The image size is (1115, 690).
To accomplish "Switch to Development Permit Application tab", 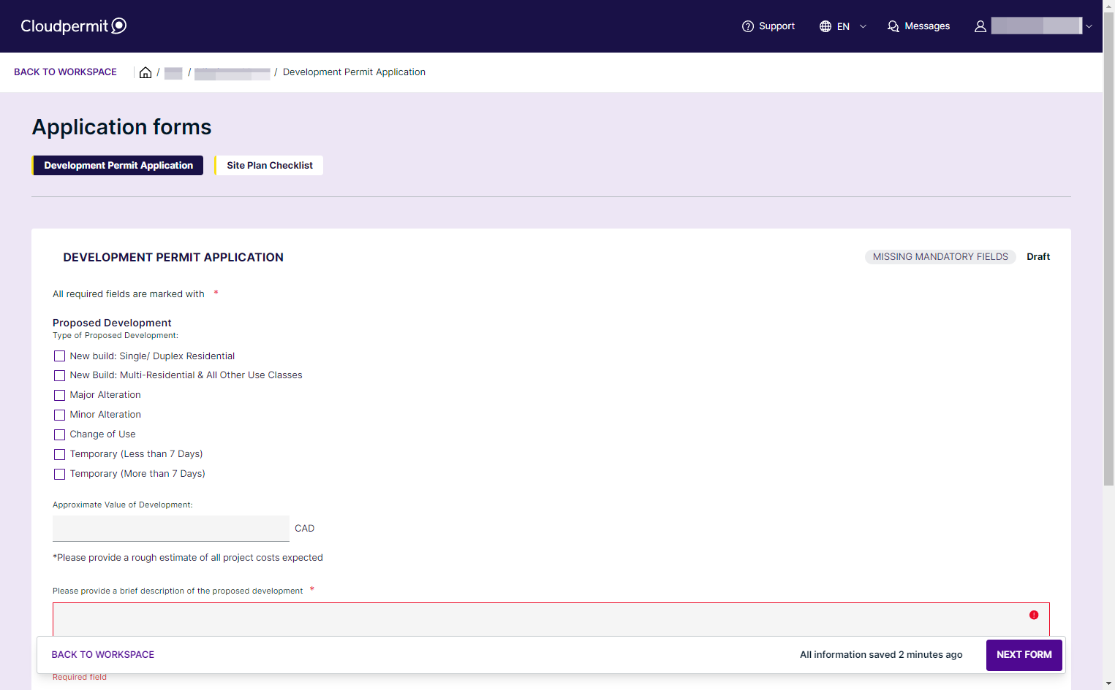I will (x=118, y=166).
